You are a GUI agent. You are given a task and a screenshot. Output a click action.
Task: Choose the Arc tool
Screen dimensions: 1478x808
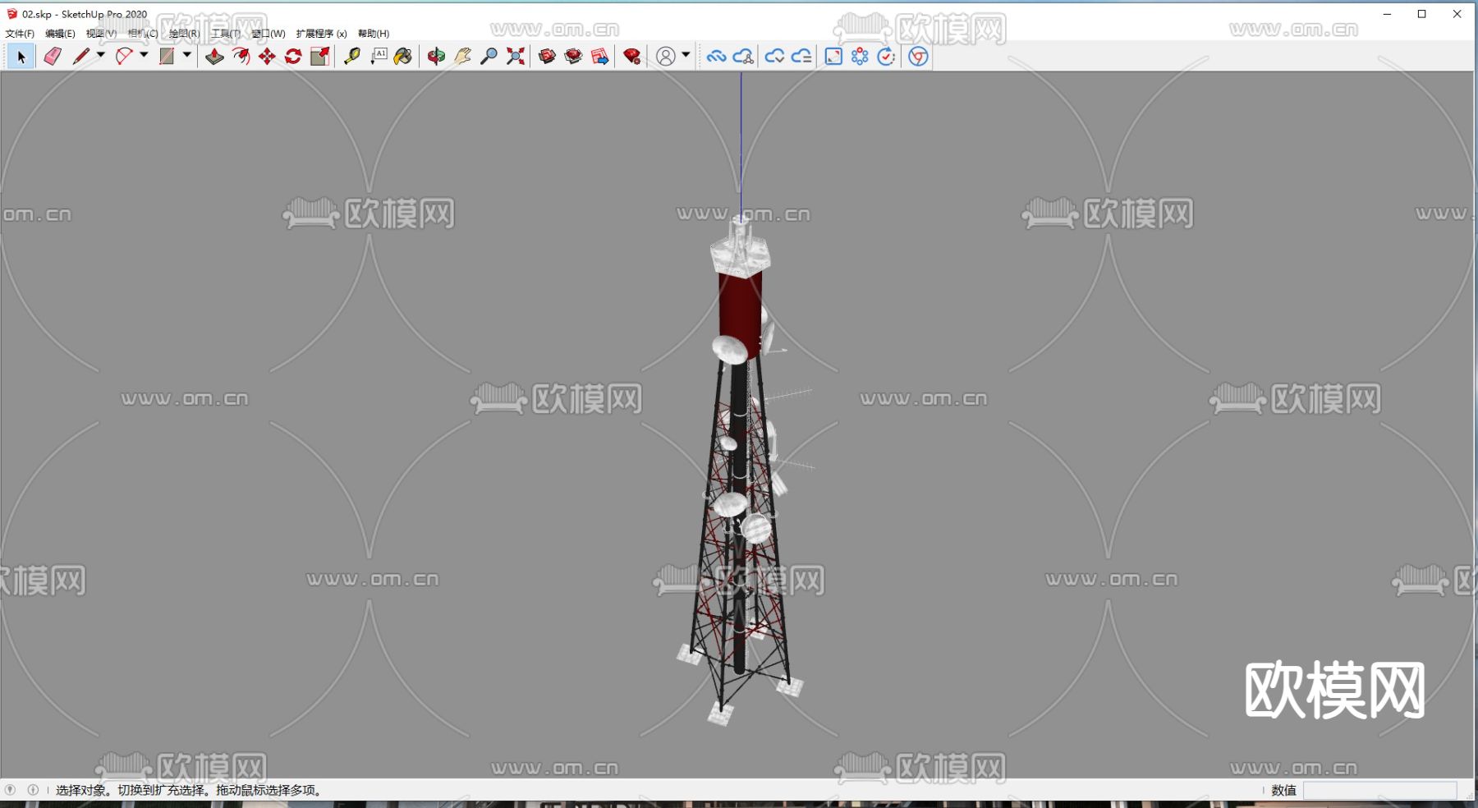pos(124,56)
